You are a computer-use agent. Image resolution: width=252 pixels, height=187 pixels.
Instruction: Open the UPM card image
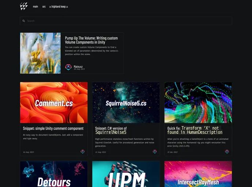126,174
